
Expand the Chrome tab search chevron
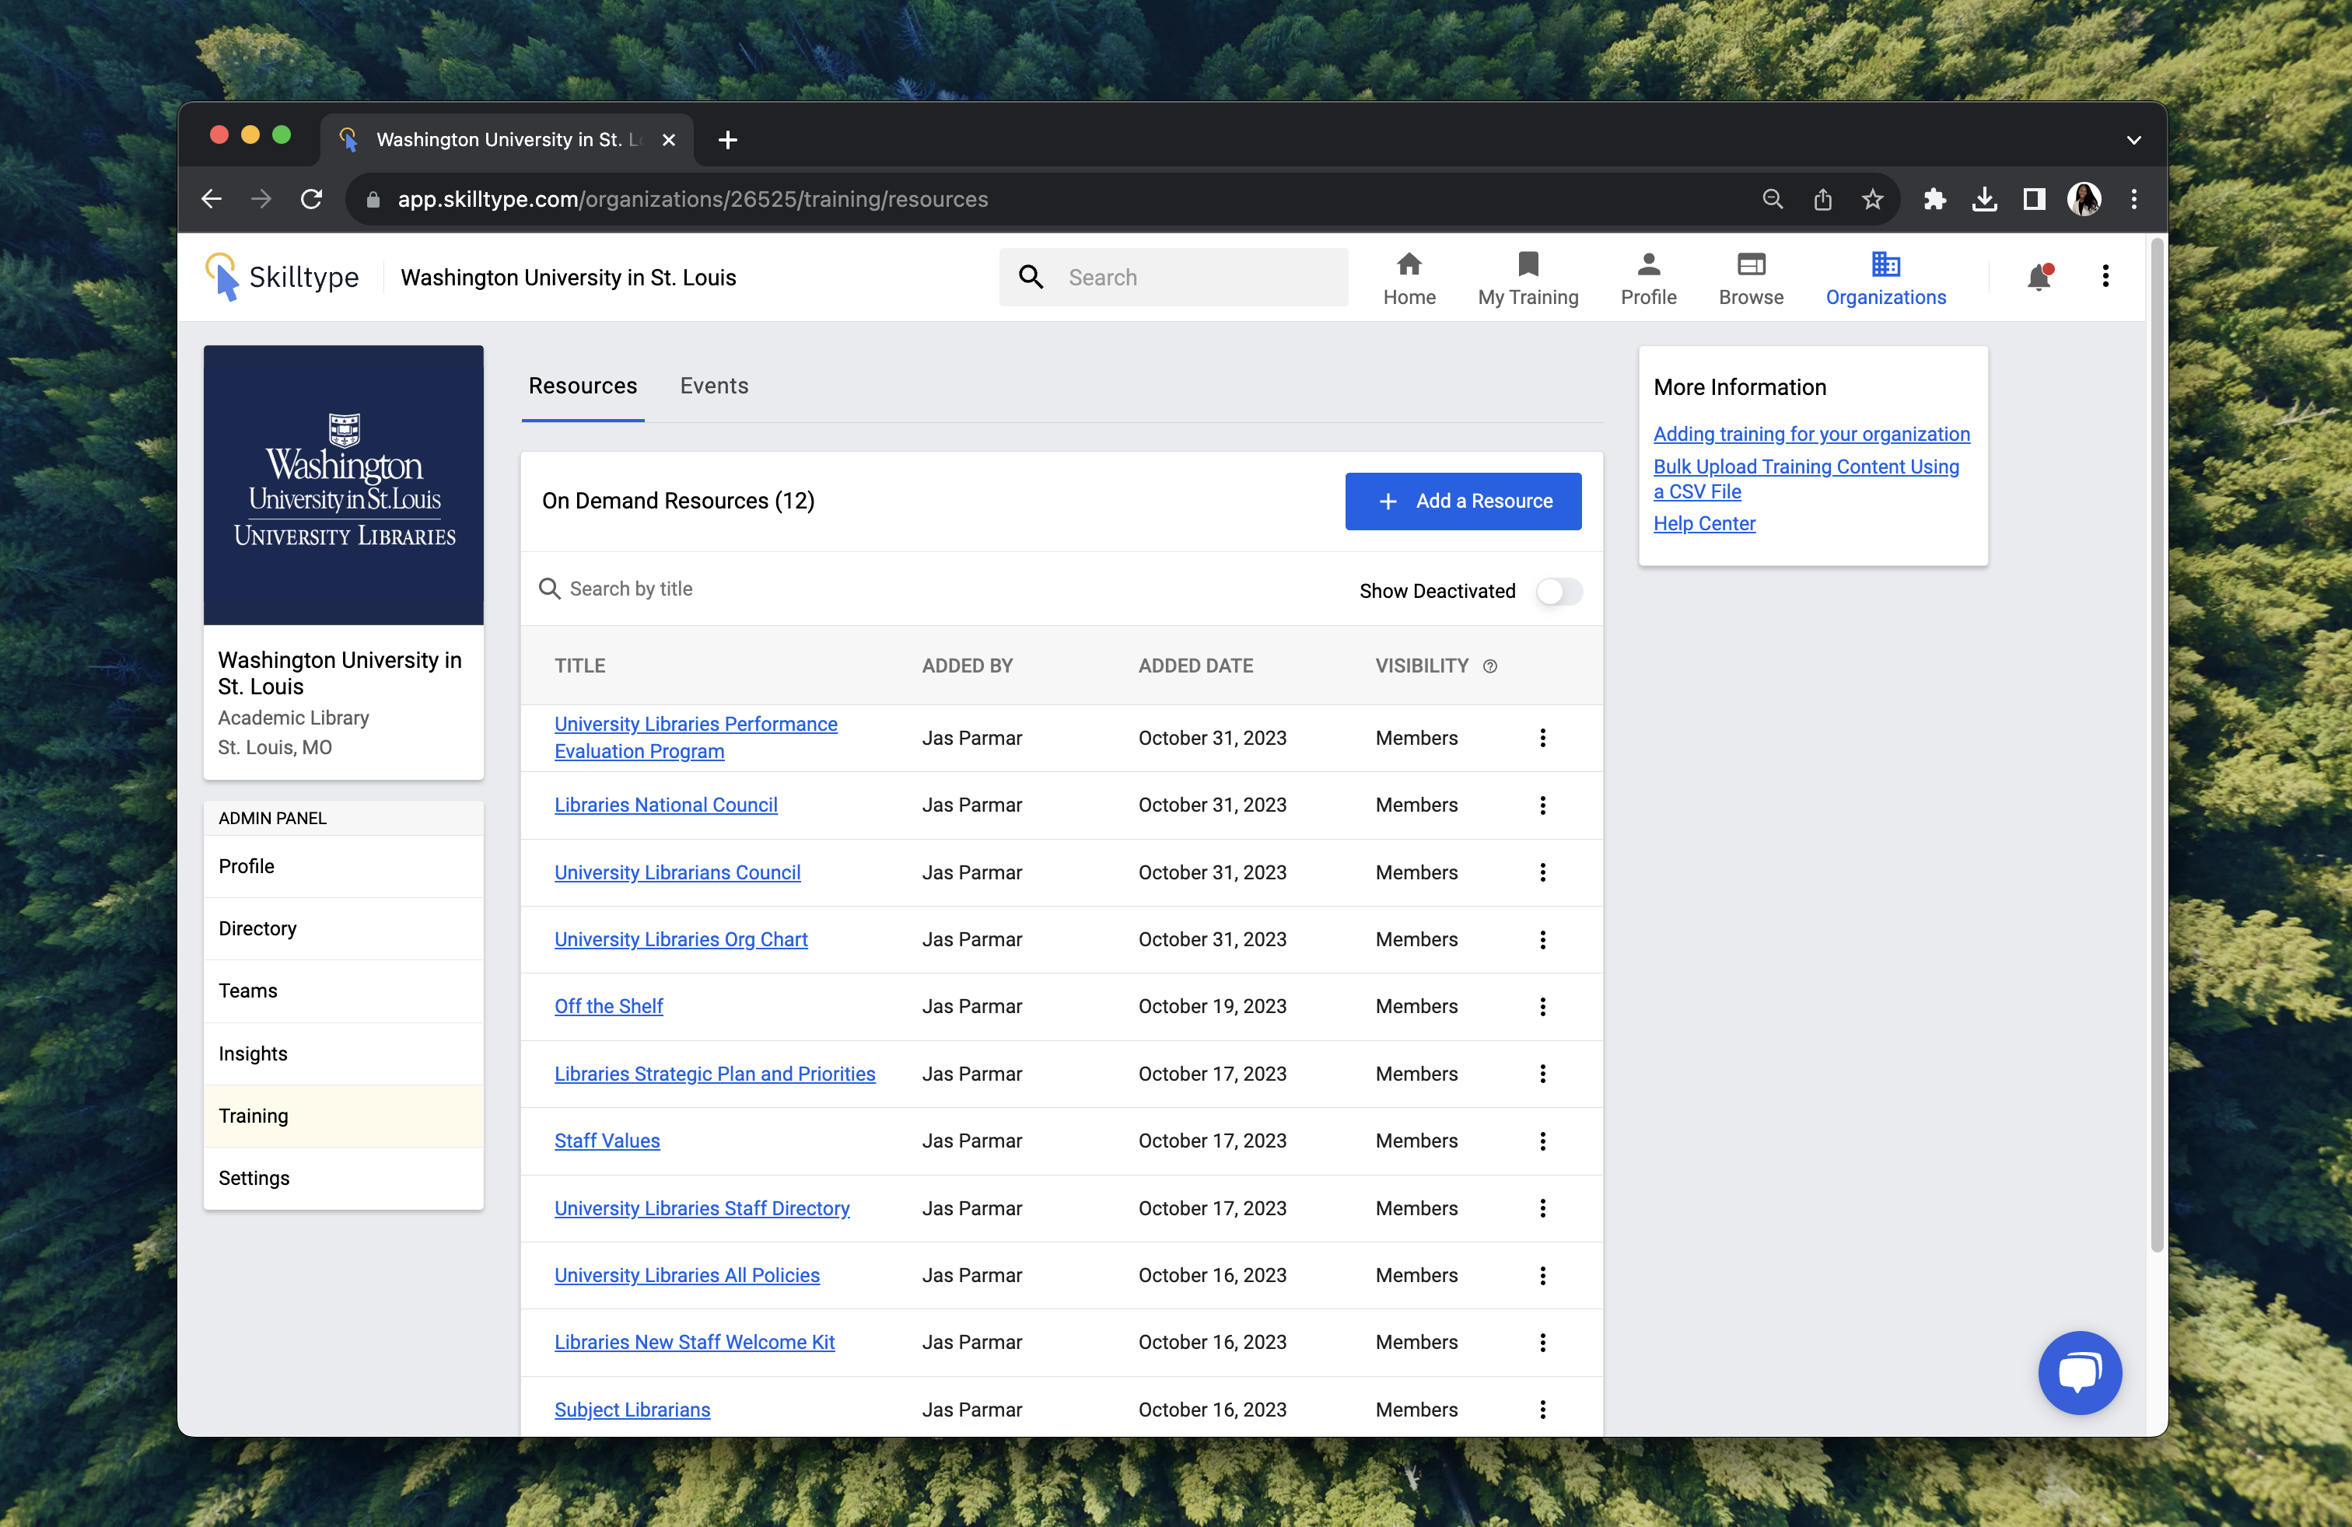(x=2133, y=140)
